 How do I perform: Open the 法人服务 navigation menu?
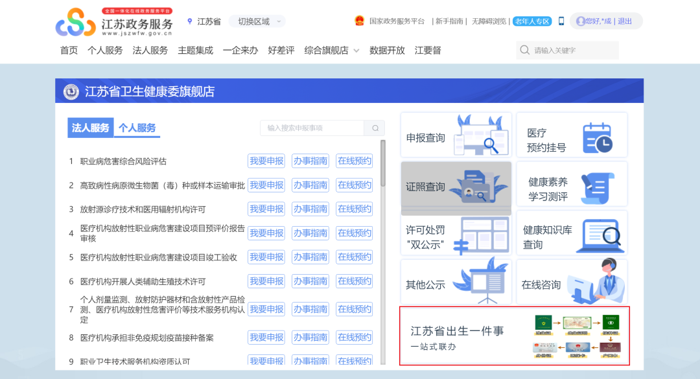point(150,51)
